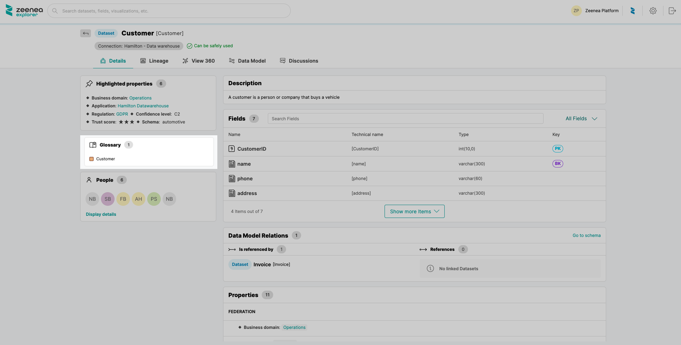681x345 pixels.
Task: Open the Discussions tab
Action: (299, 61)
